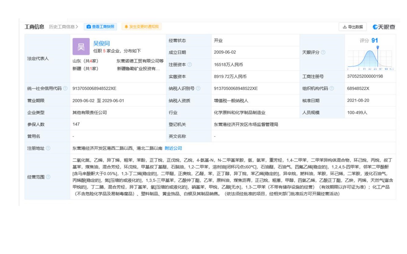Screen dimensions: 407x254
Task: Click the purple 吴 avatar
Action: (81, 47)
